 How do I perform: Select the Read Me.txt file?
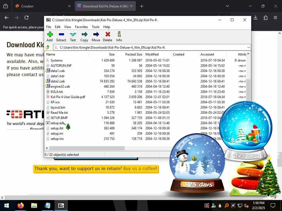click(59, 112)
